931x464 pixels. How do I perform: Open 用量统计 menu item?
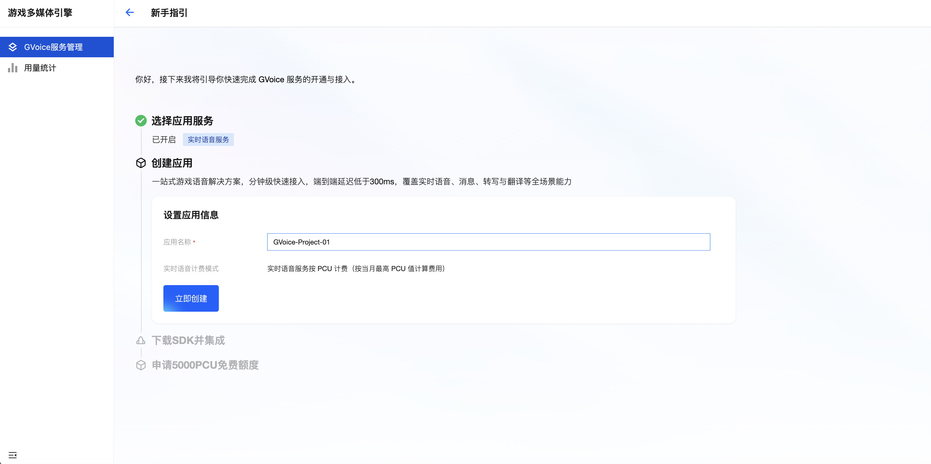click(40, 68)
